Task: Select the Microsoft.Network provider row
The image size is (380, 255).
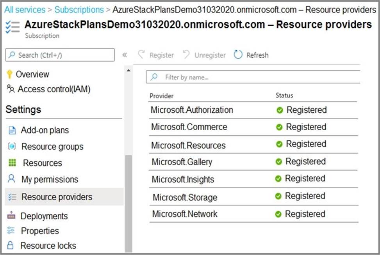Action: click(x=253, y=214)
